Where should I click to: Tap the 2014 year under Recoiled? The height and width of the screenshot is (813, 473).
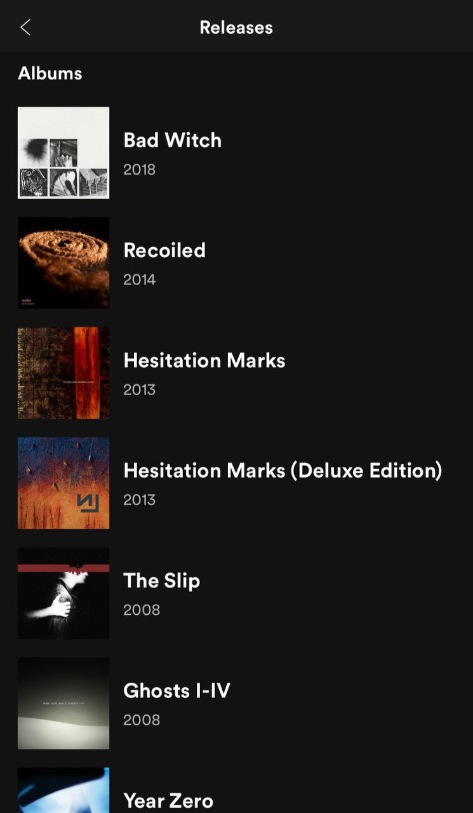pyautogui.click(x=140, y=279)
